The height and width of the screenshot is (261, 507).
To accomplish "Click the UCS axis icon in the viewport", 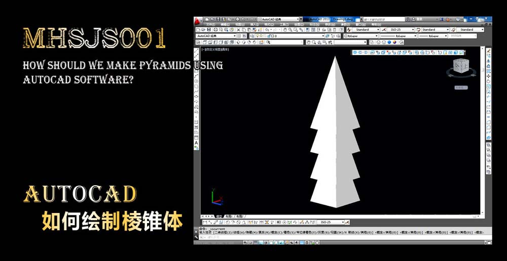I will pos(216,197).
